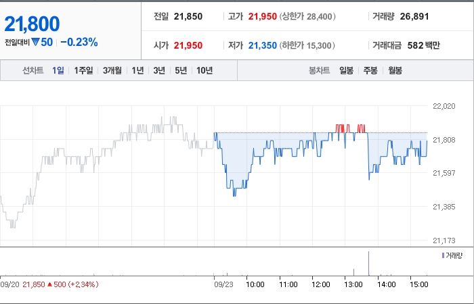Screen dimensions: 474x304
Task: Click the -0.23% change rate
Action: pyautogui.click(x=79, y=42)
